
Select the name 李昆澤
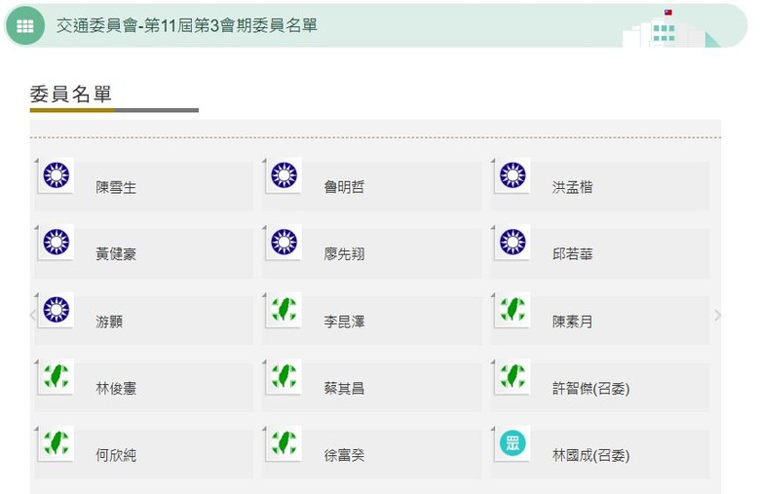[344, 322]
